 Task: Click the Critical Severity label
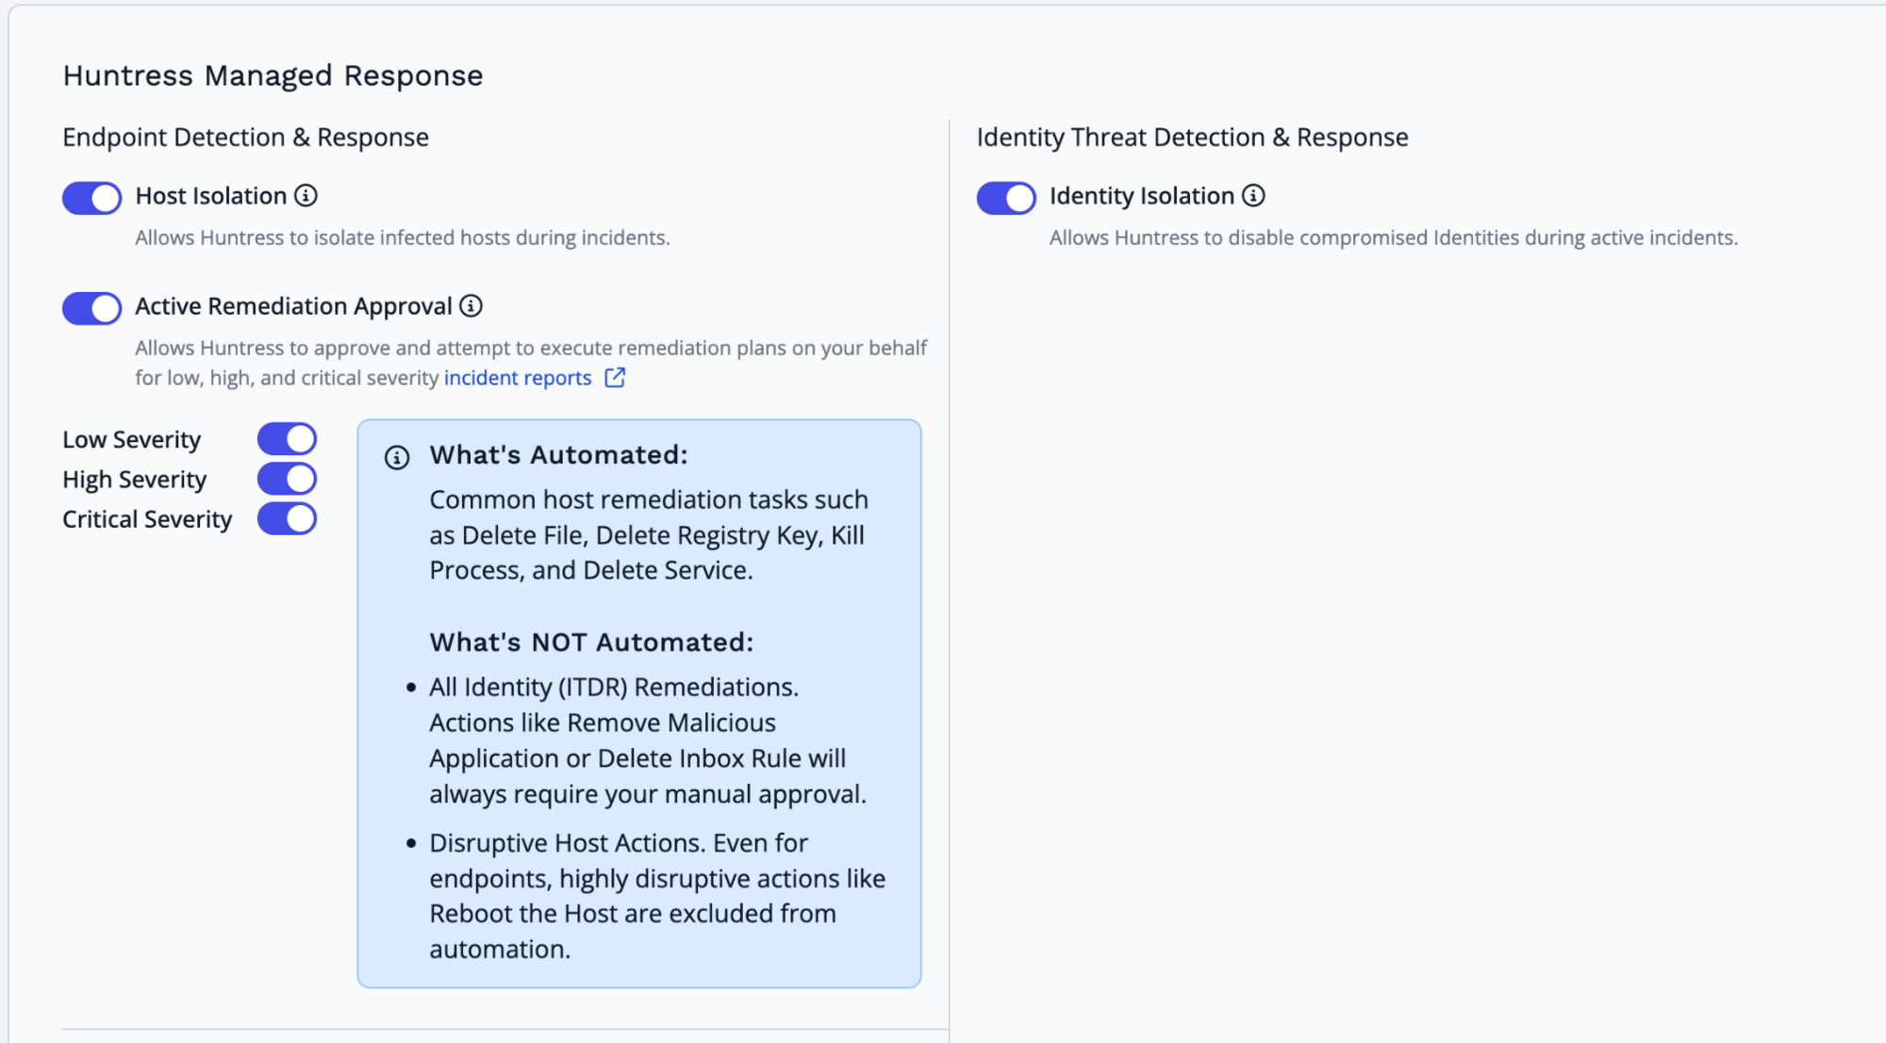click(147, 519)
